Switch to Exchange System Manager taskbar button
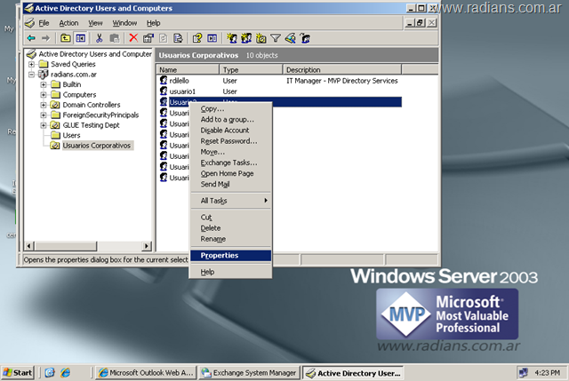This screenshot has width=569, height=381. [249, 372]
